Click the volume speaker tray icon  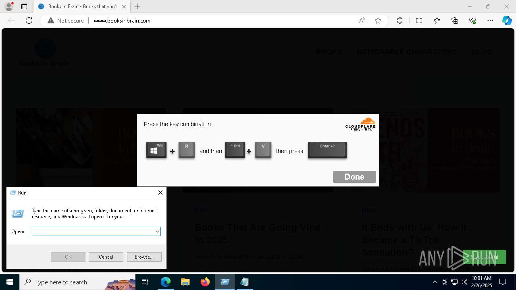[x=464, y=282]
